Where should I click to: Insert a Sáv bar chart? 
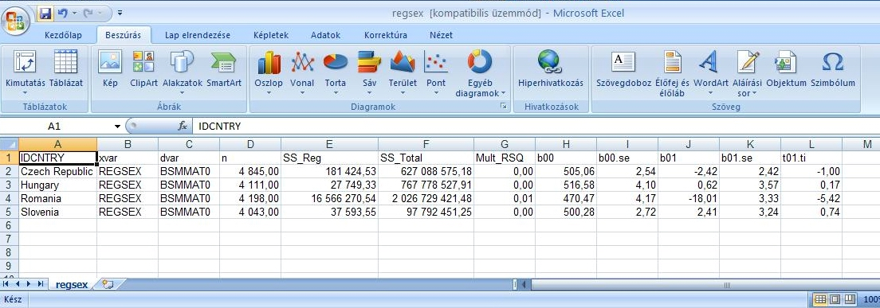[369, 73]
